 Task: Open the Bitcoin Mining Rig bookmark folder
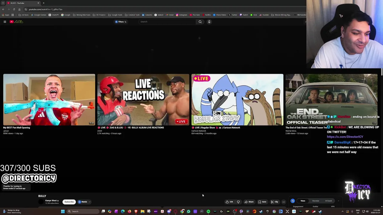[x=281, y=15]
